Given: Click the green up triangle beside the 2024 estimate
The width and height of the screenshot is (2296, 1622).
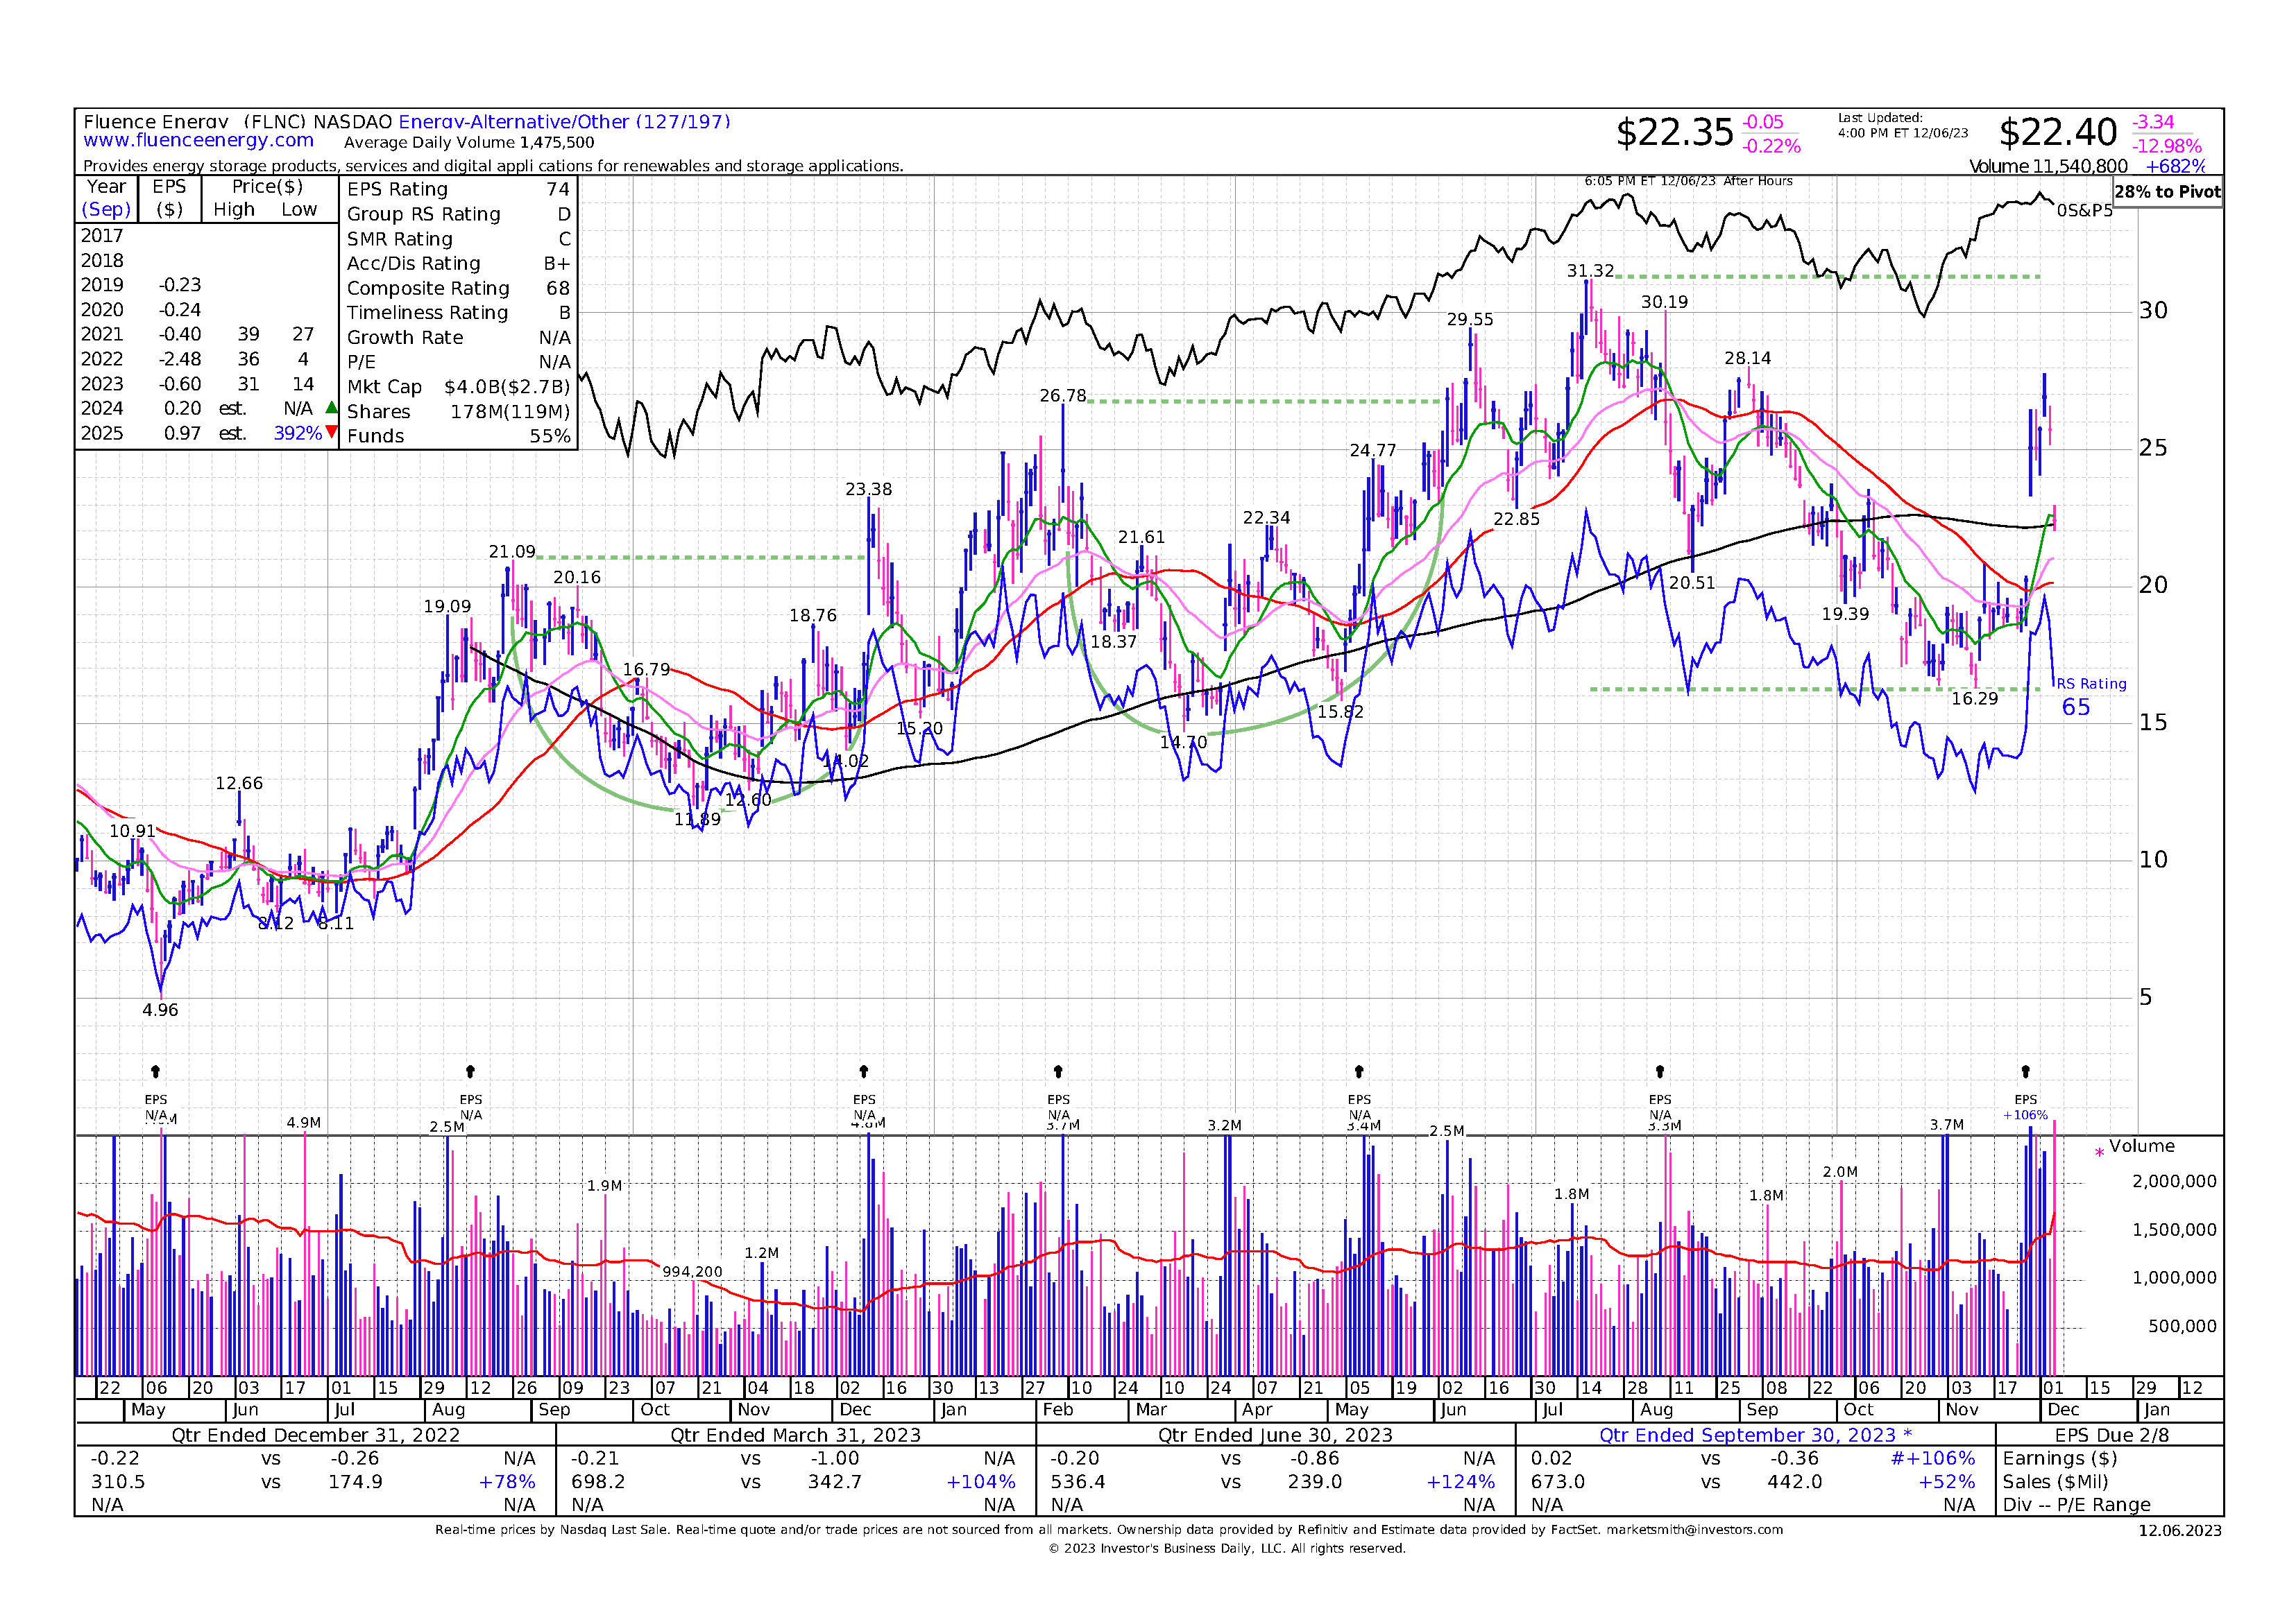Looking at the screenshot, I should pyautogui.click(x=332, y=408).
